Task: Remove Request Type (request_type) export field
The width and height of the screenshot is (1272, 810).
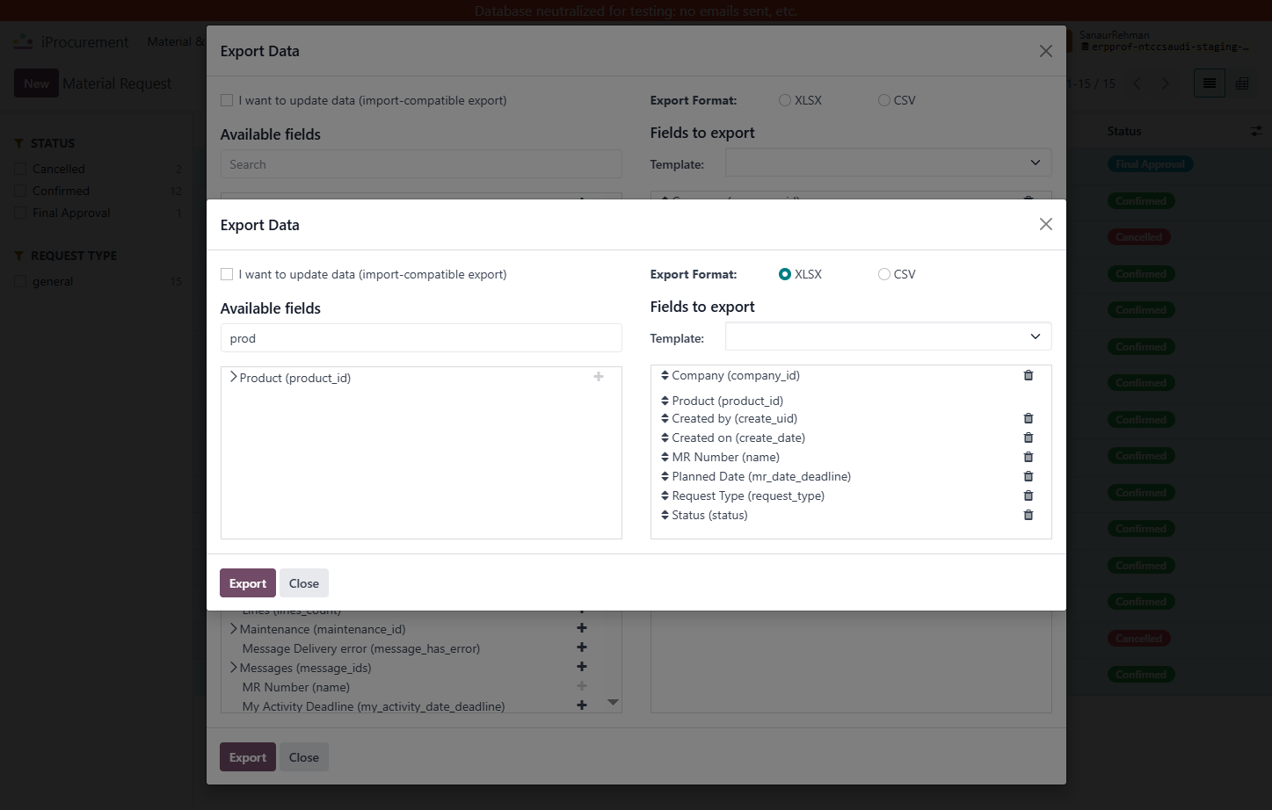Action: coord(1029,495)
